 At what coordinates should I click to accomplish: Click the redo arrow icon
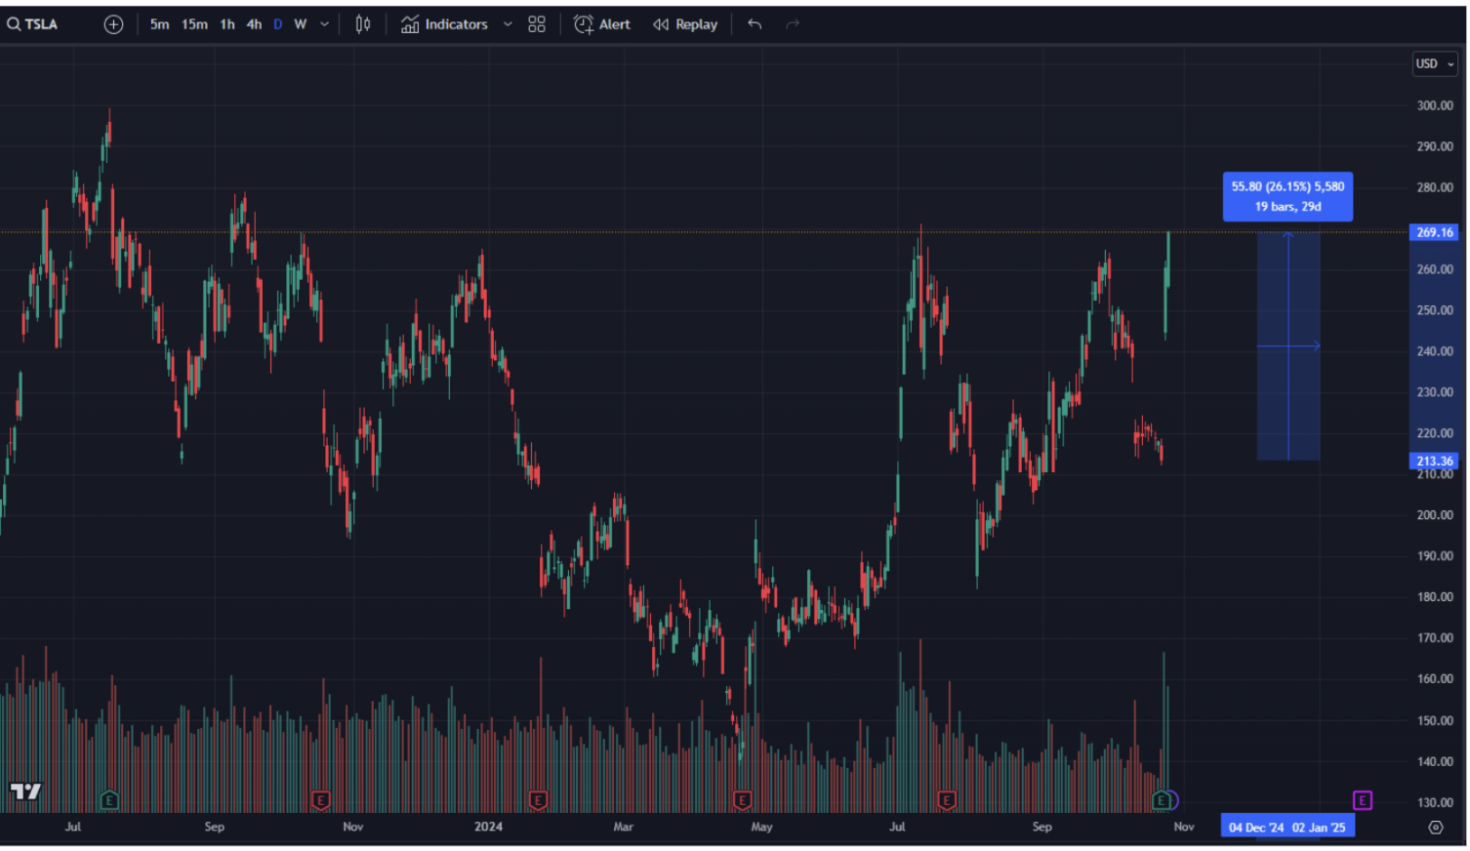click(793, 24)
